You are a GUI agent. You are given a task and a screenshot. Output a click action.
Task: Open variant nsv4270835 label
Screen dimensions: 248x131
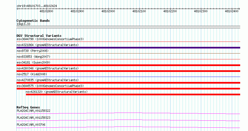48,80
